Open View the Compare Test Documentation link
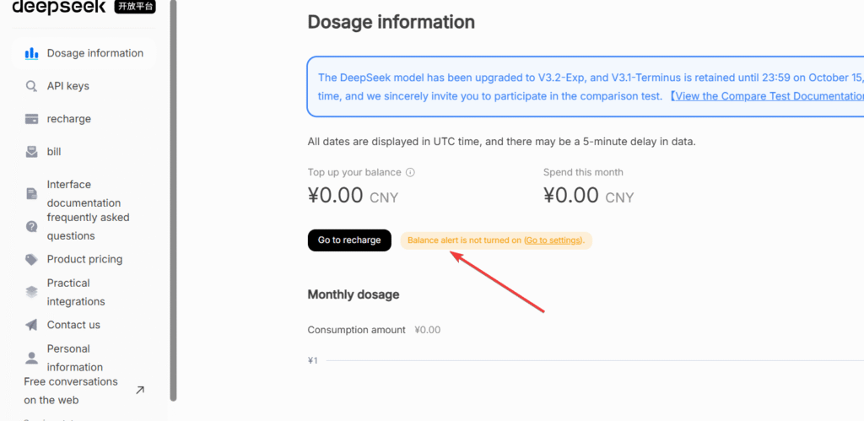Screen dimensions: 864x421 click(x=768, y=96)
